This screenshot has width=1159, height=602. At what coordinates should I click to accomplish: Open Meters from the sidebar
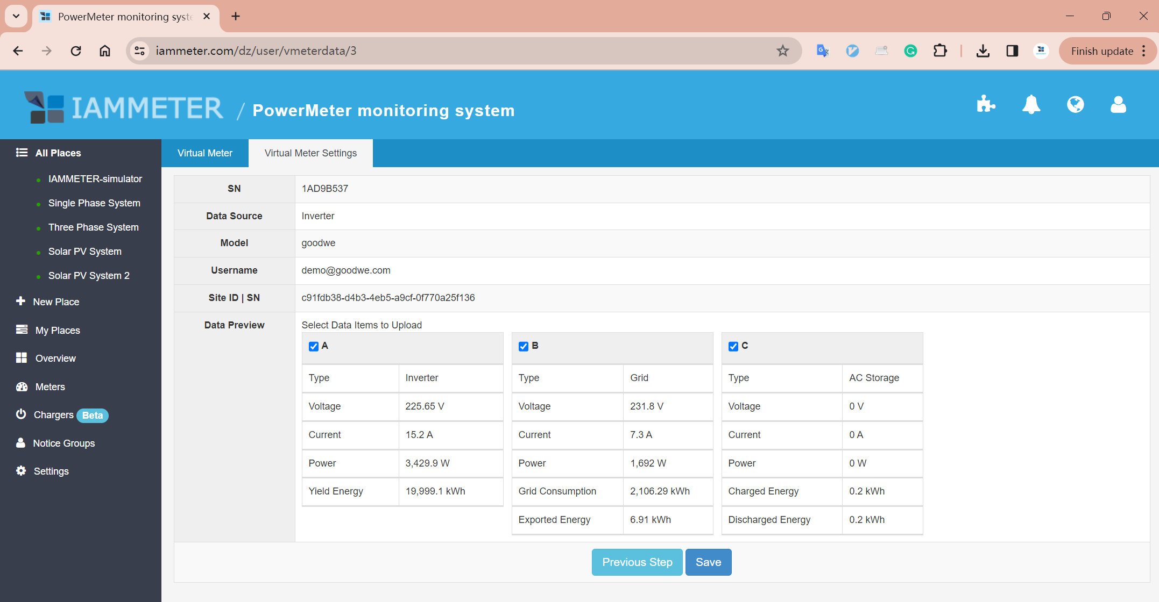[50, 387]
